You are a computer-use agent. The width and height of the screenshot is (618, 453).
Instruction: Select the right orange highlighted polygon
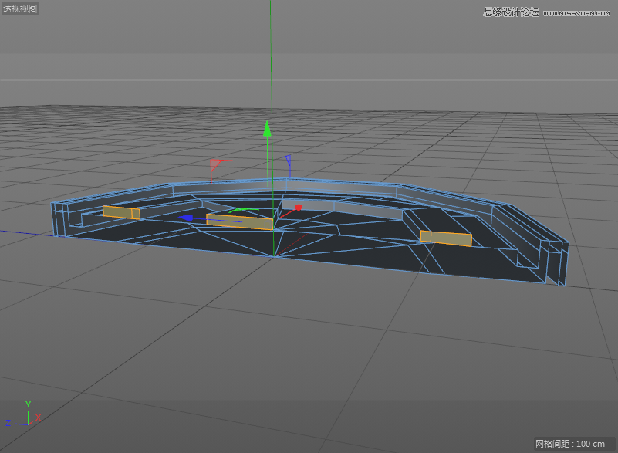pyautogui.click(x=446, y=238)
